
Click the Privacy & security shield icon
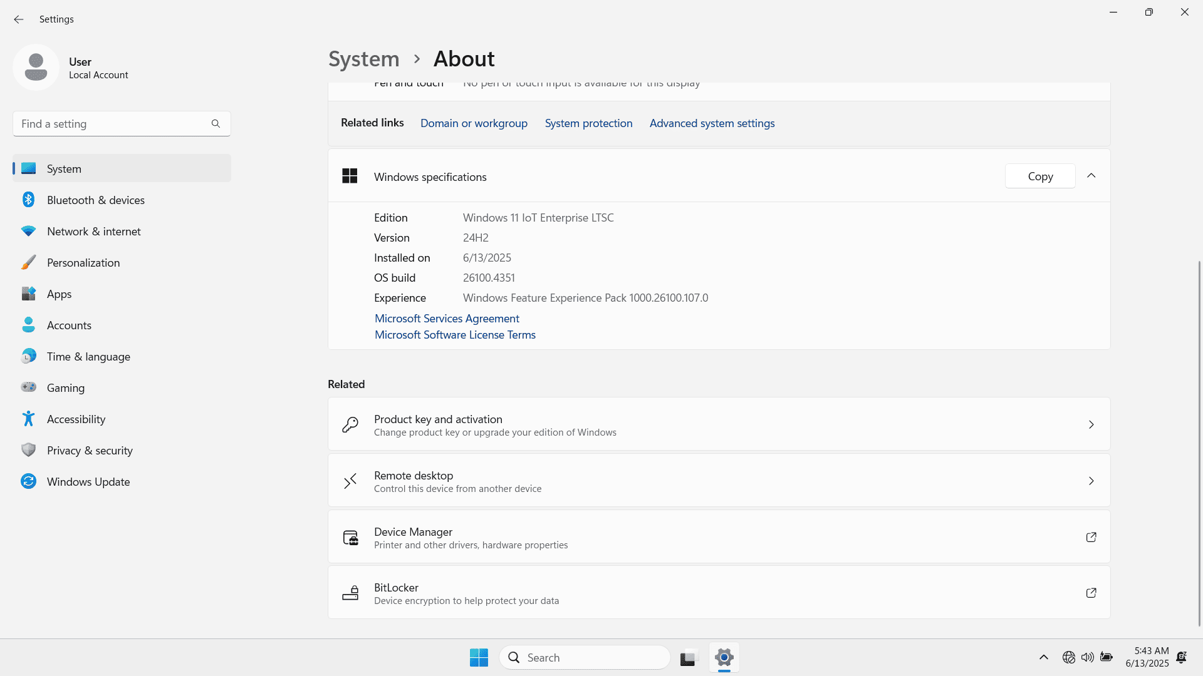click(x=28, y=450)
